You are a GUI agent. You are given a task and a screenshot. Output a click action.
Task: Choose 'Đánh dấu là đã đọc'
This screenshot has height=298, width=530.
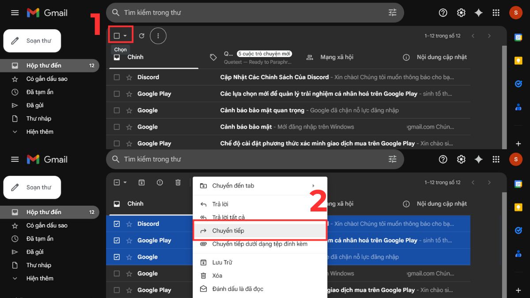pos(260,289)
